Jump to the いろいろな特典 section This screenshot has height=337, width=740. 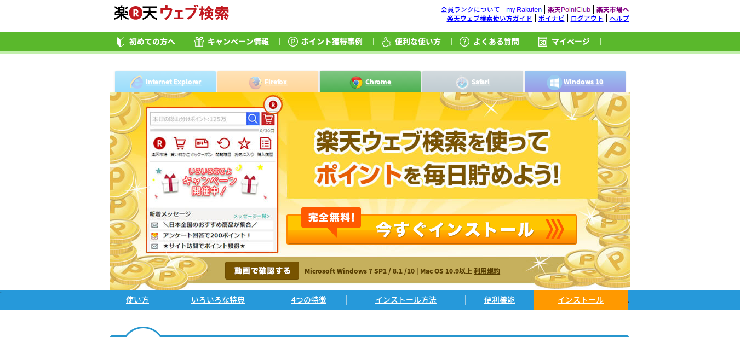[218, 300]
